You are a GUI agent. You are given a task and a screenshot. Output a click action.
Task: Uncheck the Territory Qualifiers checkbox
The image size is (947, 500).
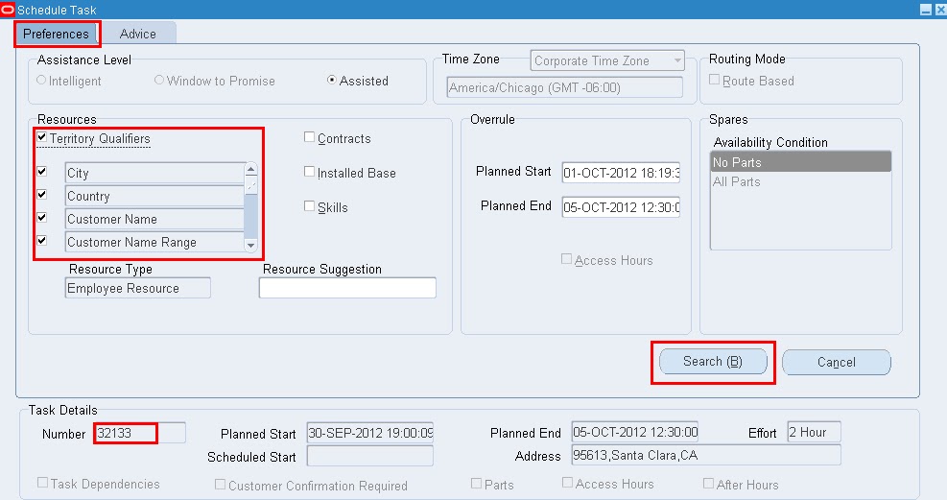point(41,137)
